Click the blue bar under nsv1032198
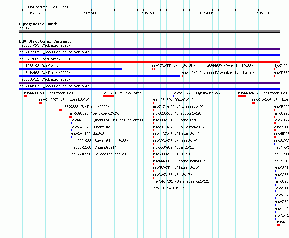The width and height of the screenshot is (289, 238). 71,69
